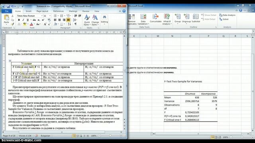Click the Grow Font icon

click(45, 24)
